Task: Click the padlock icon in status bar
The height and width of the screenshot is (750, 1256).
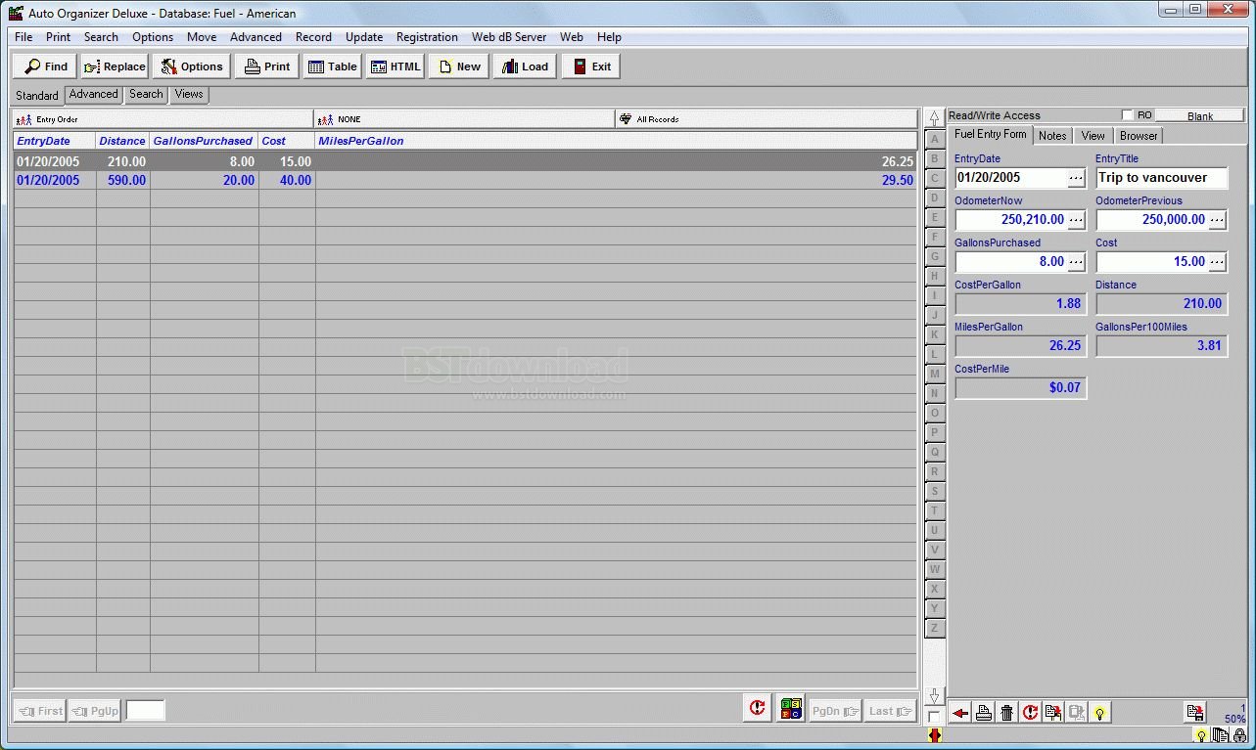Action: point(1239,736)
